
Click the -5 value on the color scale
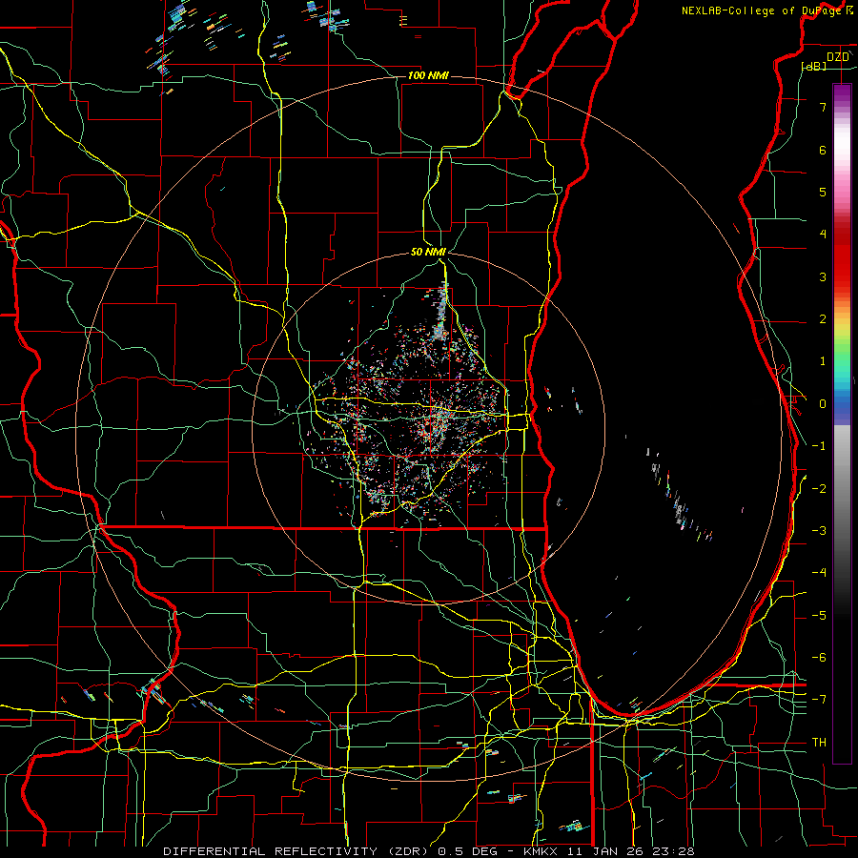coord(819,616)
